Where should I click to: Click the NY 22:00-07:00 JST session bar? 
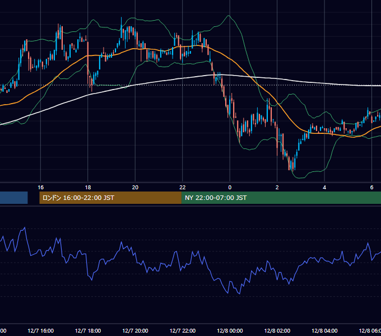pos(281,198)
